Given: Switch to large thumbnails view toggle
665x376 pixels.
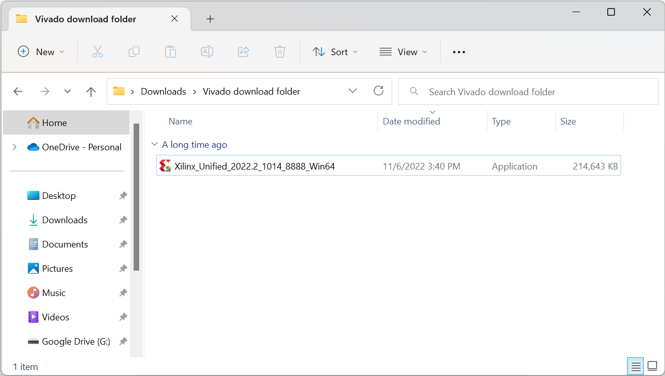Looking at the screenshot, I should coord(652,366).
